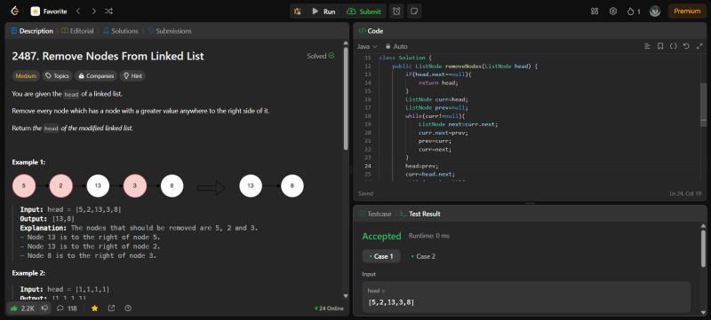Switch to the Test Result tab
Viewport: 711px width, 320px height.
419,214
